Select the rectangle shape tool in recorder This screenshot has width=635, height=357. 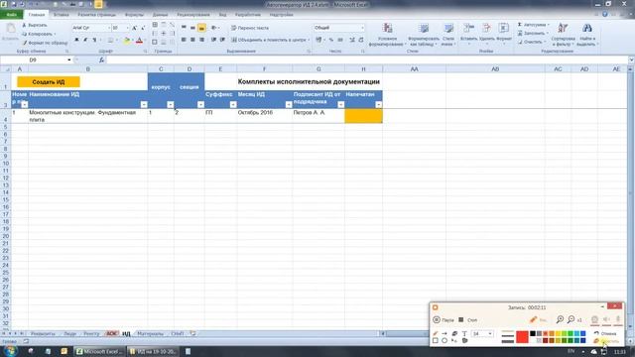coord(436,341)
